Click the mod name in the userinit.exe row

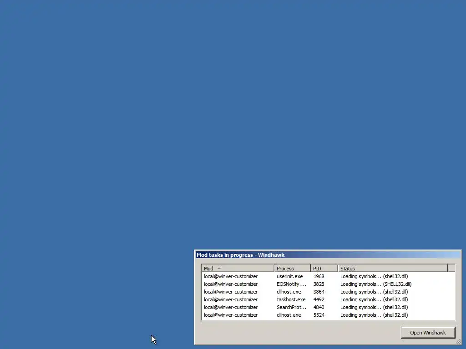coord(231,276)
